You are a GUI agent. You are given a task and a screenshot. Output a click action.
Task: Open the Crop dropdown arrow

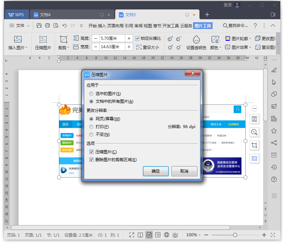[x=68, y=48]
